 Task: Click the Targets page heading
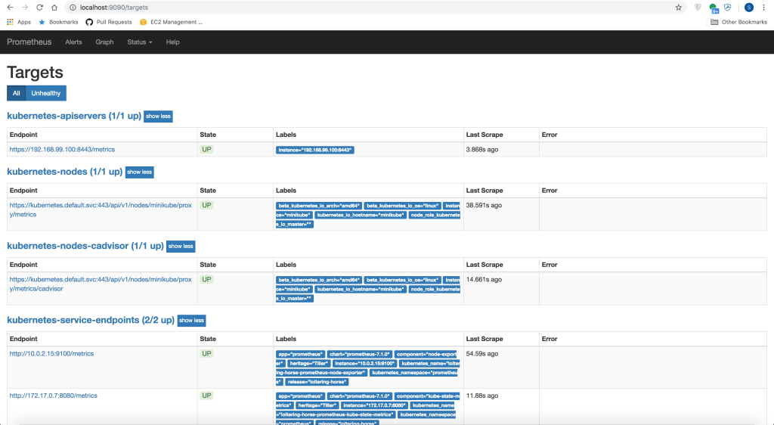[x=35, y=73]
